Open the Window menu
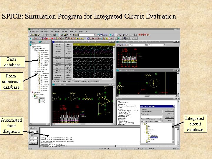Image resolution: width=212 pixels, height=159 pixels. 81,32
